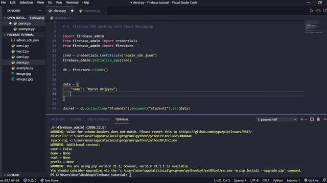Screen dimensions: 327x183
Task: Switch to the Output panel tab
Action: click(76, 119)
